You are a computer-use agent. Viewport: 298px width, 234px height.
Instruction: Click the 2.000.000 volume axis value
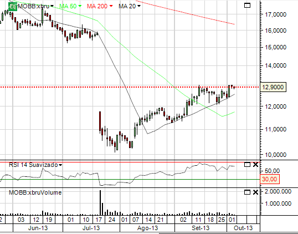[x=278, y=191]
